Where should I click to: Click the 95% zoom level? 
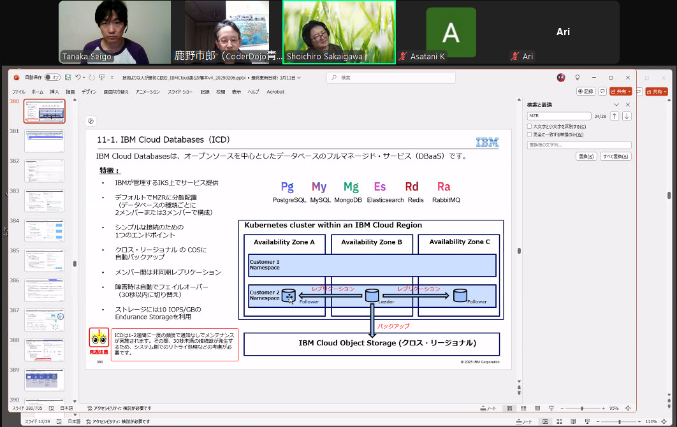613,408
